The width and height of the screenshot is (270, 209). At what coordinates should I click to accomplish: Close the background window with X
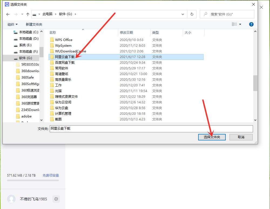[261, 7]
